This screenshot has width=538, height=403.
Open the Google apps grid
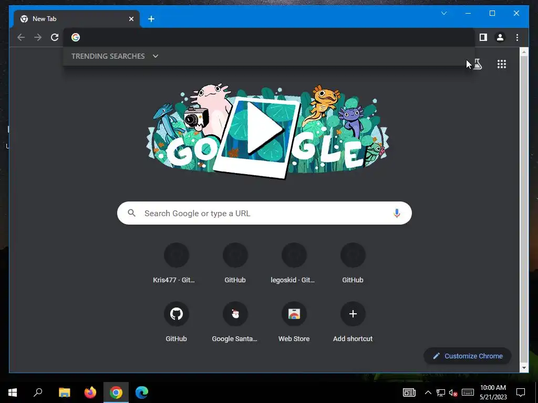[x=502, y=64]
